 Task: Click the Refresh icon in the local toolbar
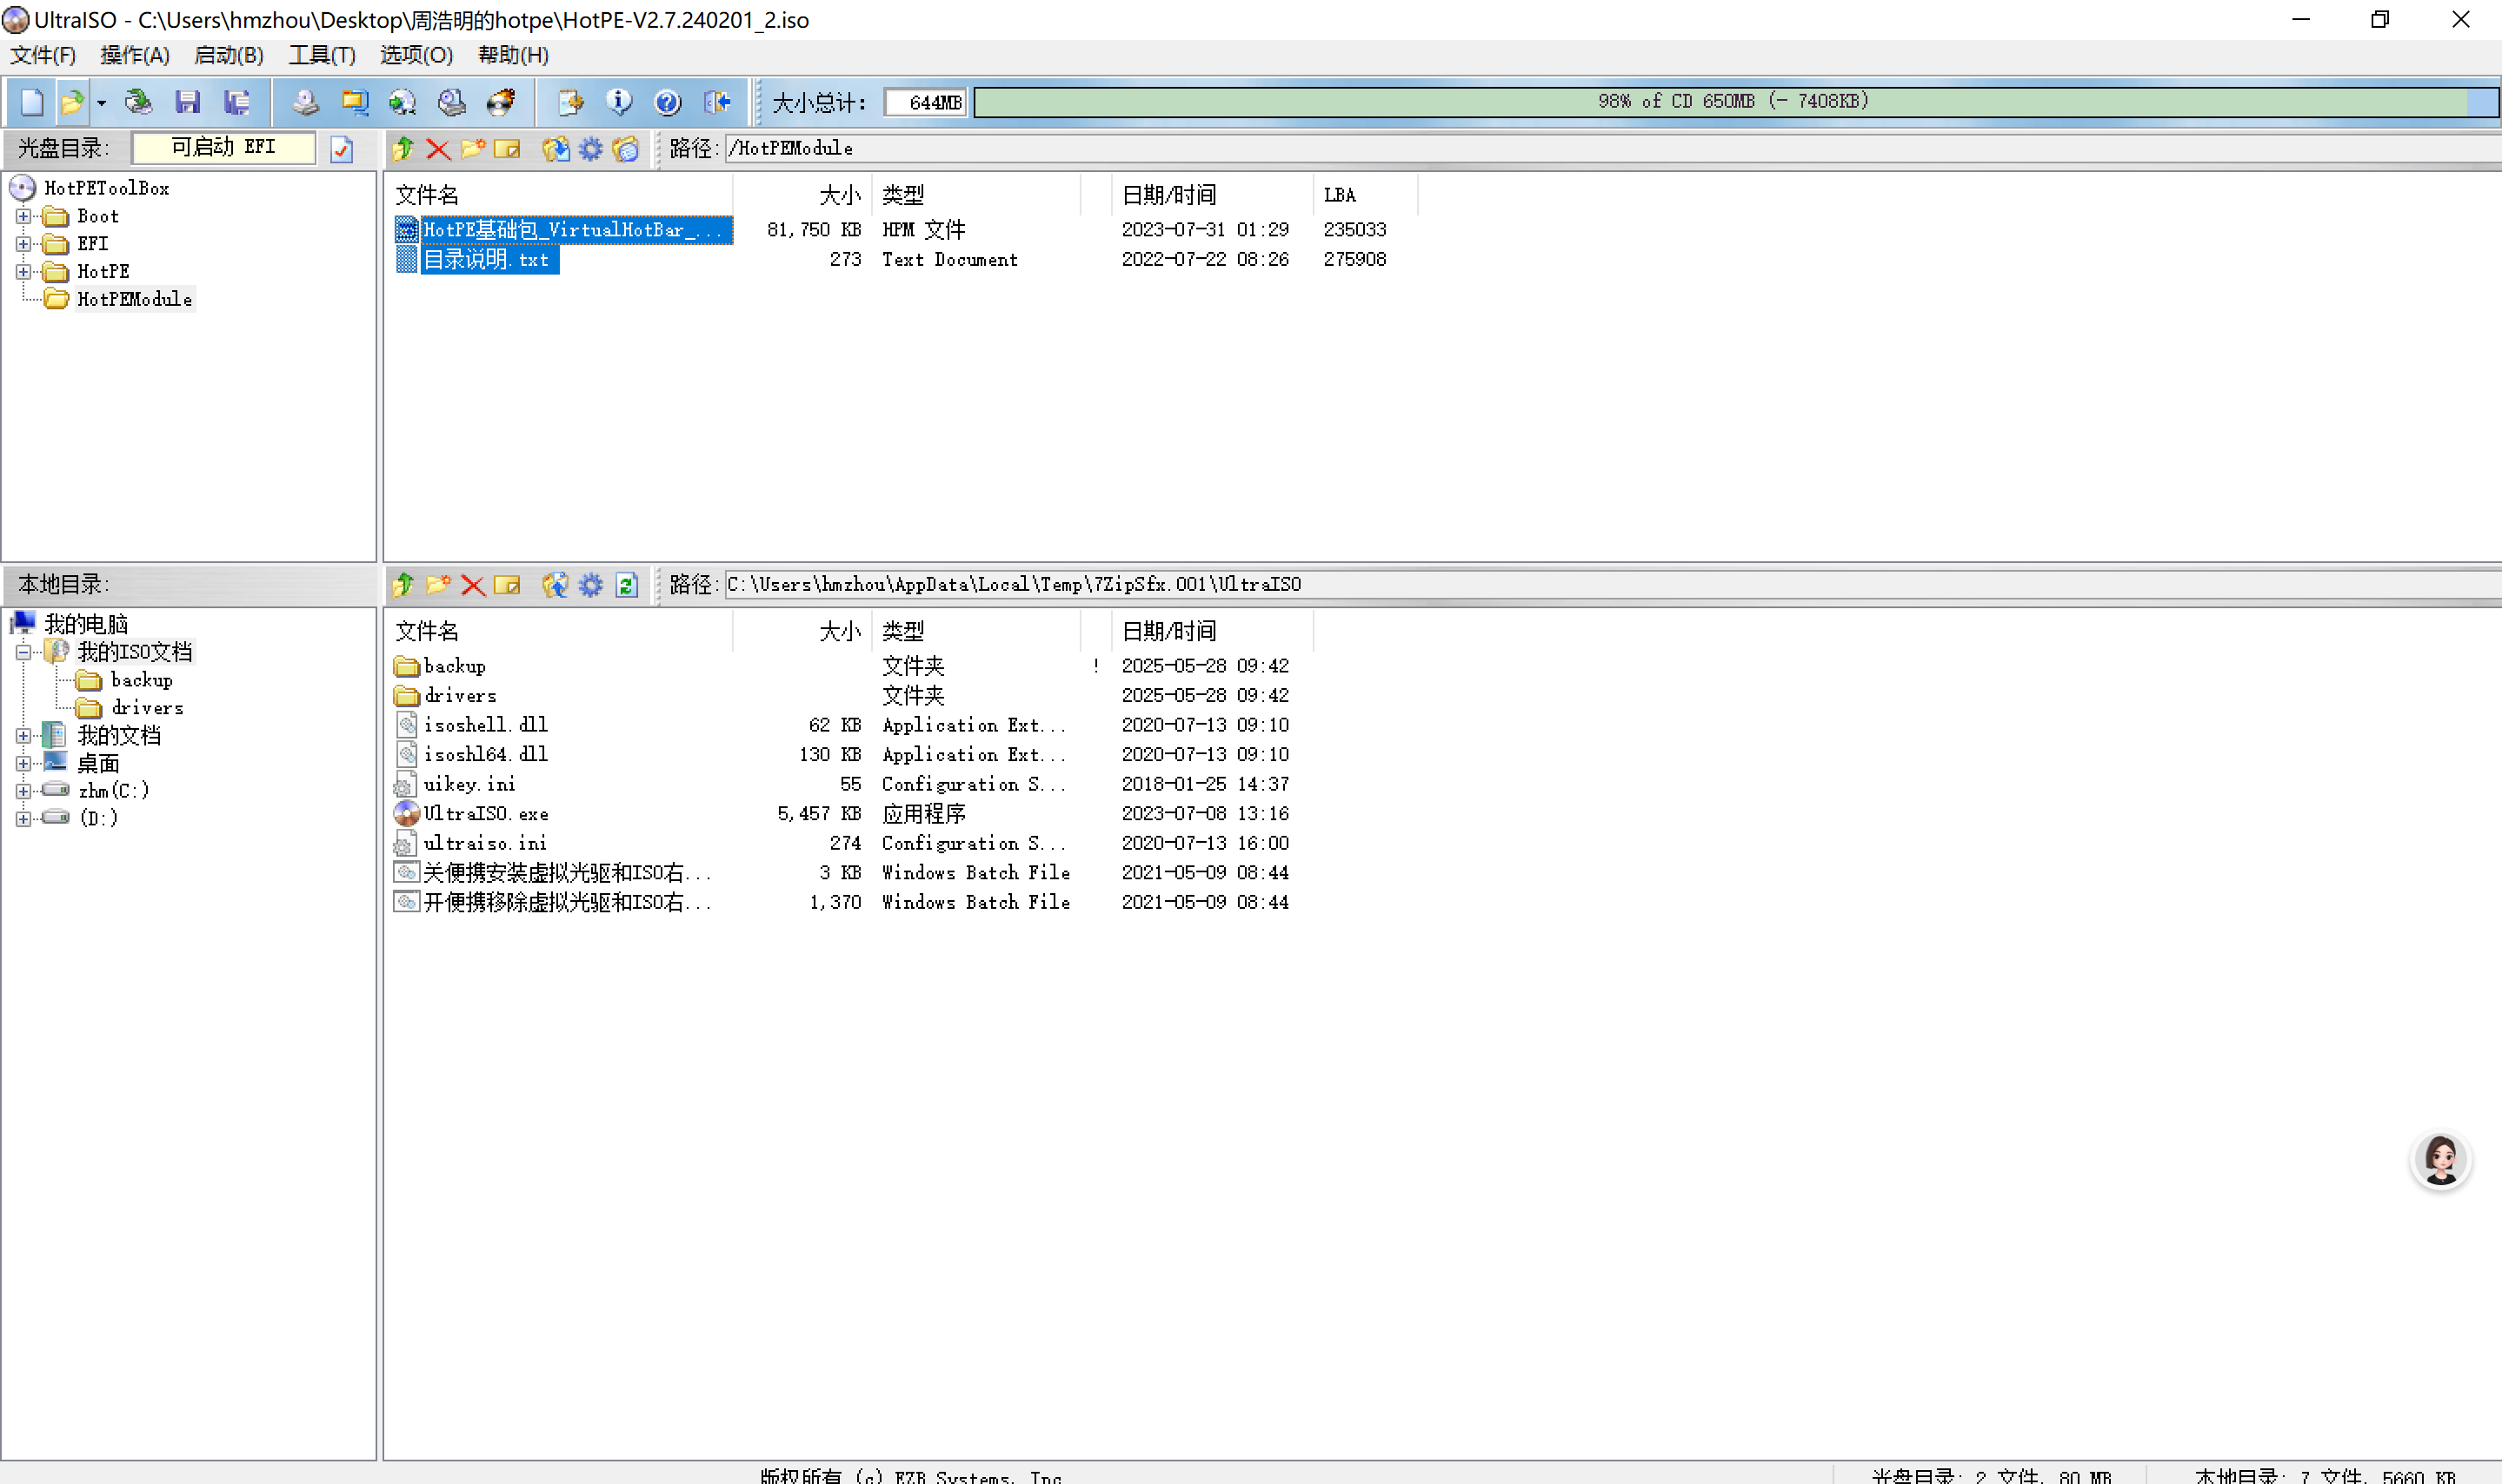click(x=626, y=585)
